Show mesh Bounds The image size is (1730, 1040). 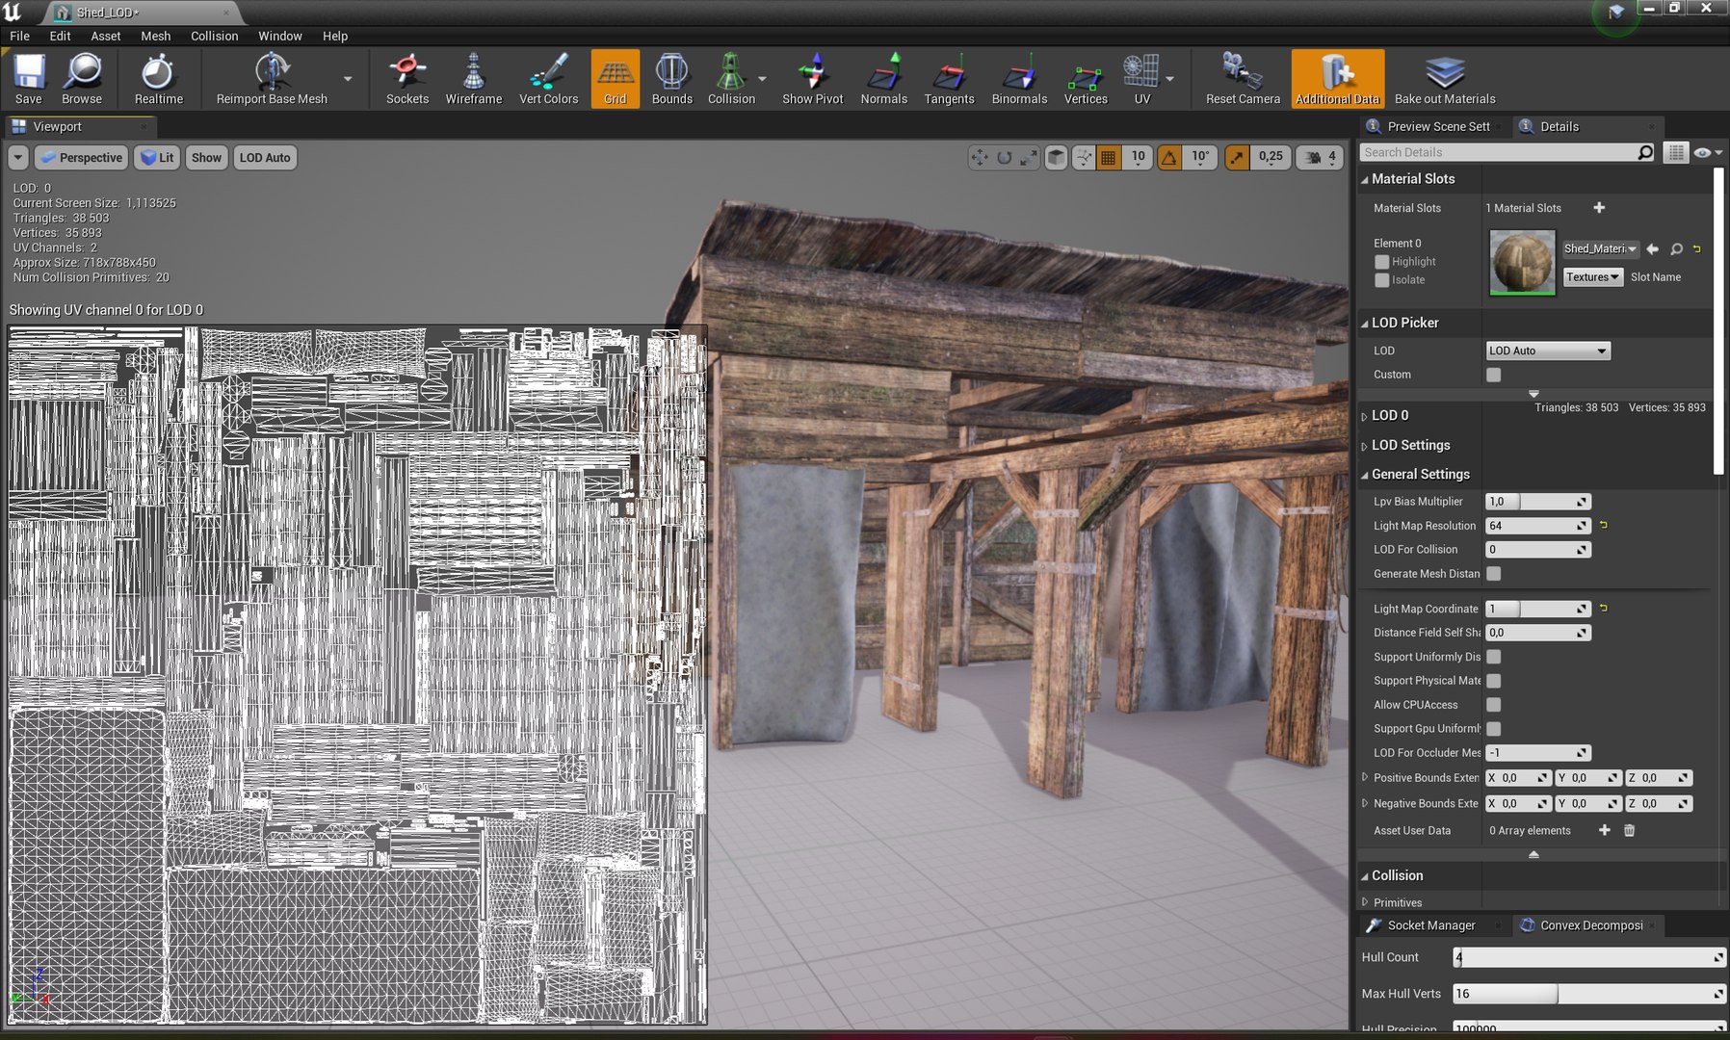pyautogui.click(x=671, y=79)
